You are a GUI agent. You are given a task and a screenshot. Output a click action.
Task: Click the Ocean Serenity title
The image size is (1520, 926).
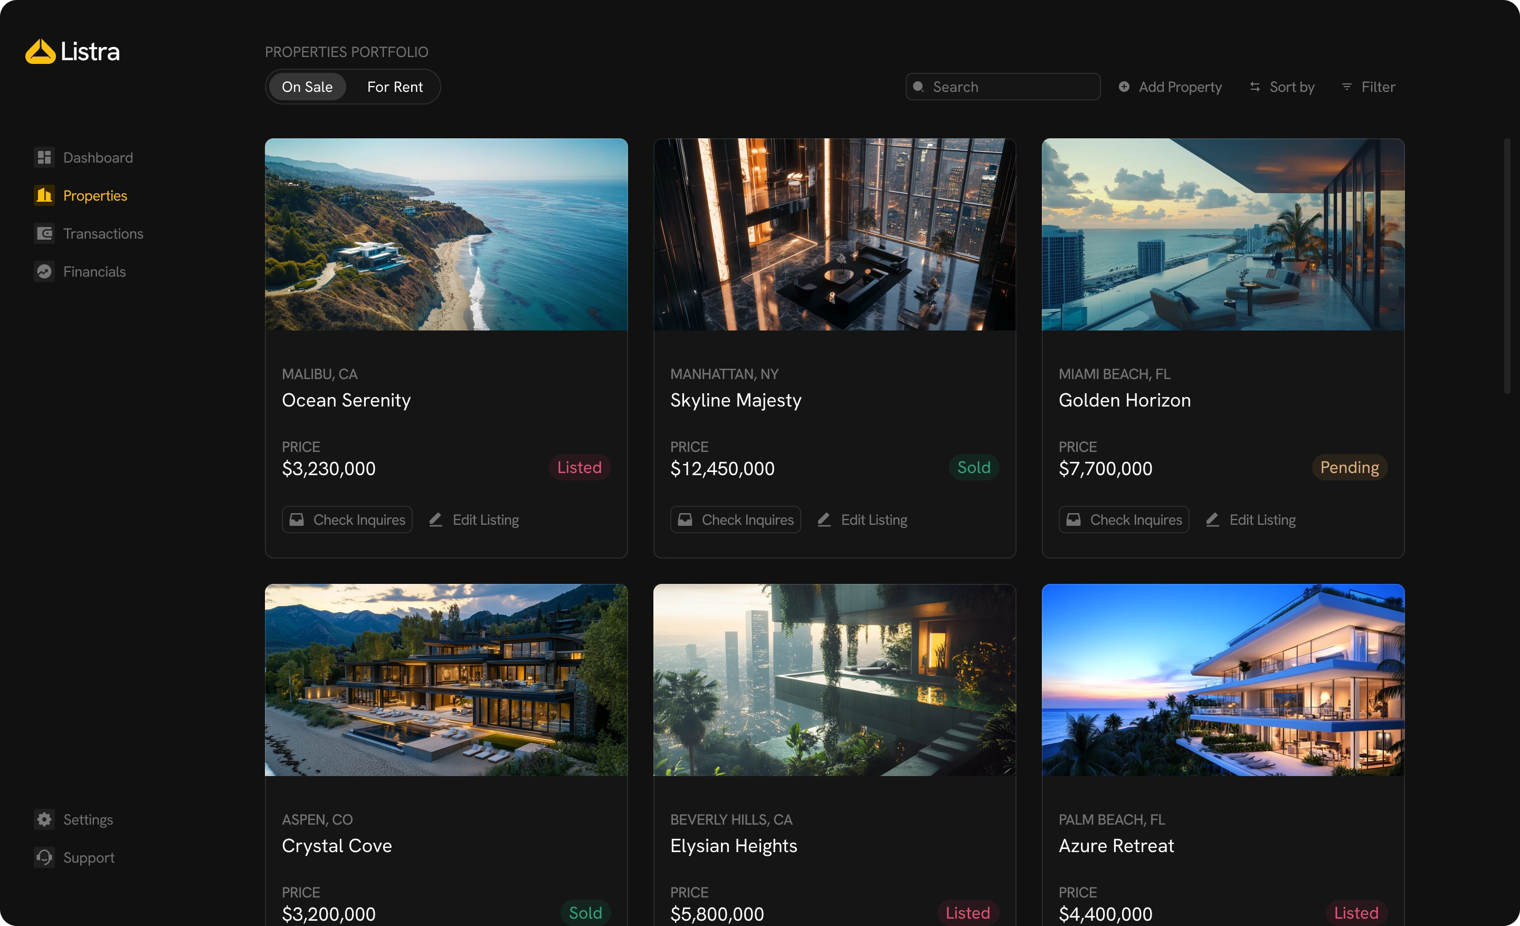(x=346, y=400)
